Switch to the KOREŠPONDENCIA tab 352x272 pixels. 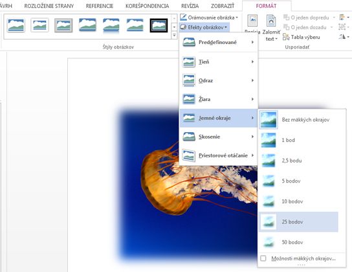(147, 6)
